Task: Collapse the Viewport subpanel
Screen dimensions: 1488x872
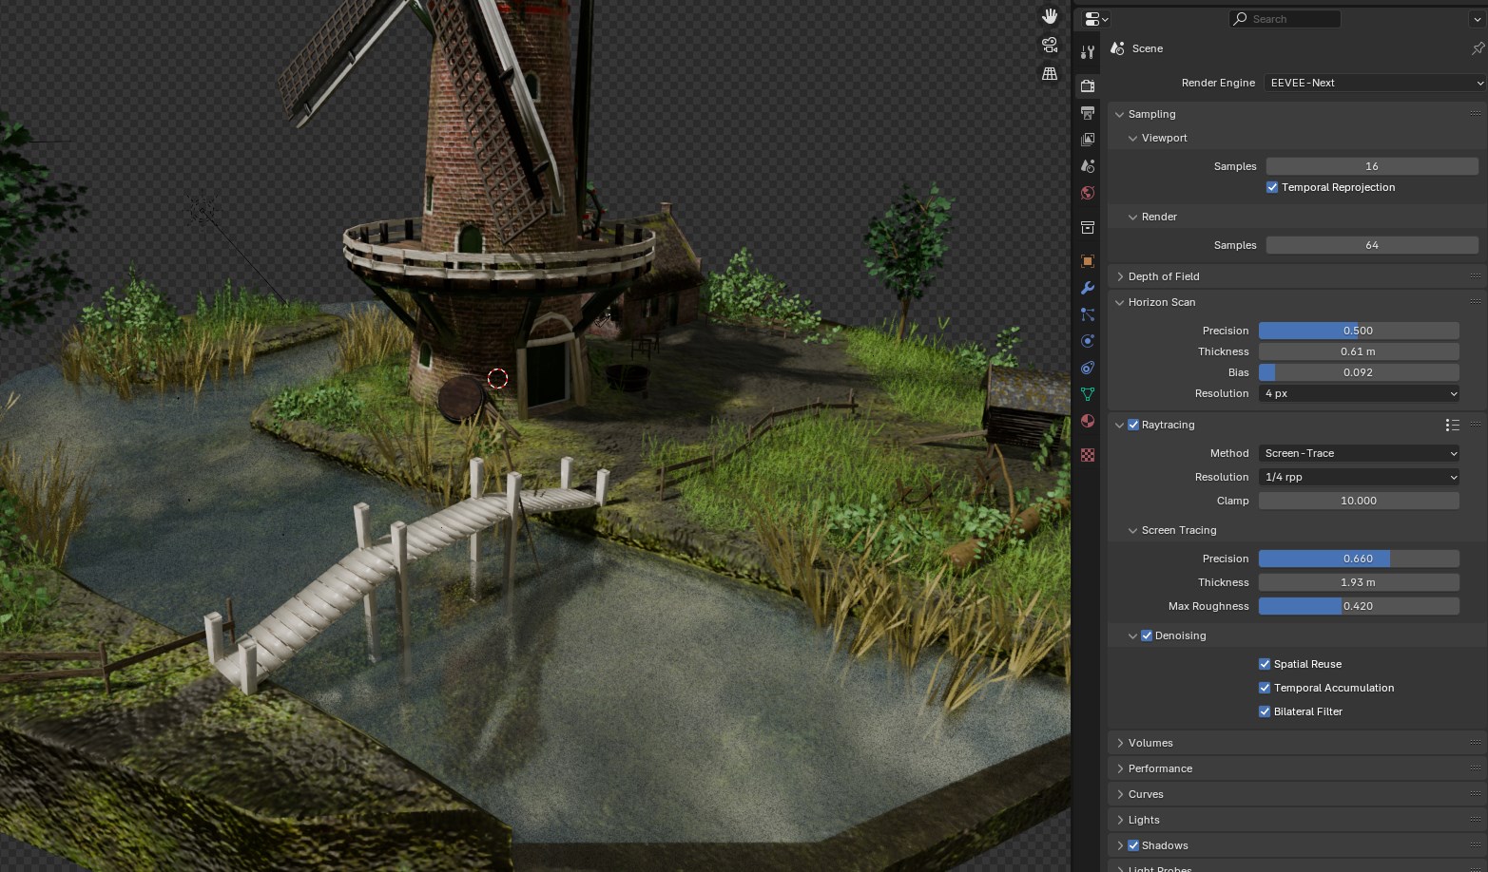Action: (x=1132, y=138)
